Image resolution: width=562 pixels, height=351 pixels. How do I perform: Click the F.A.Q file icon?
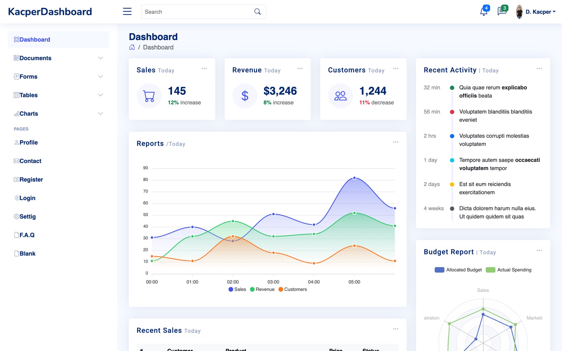17,235
